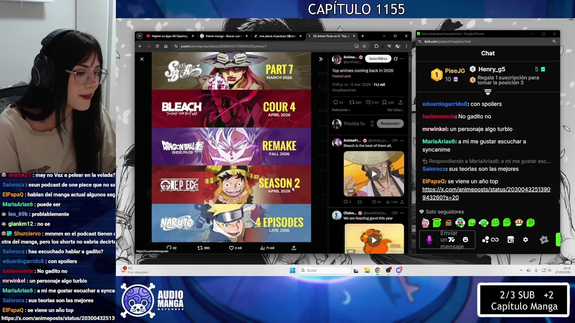Open the Relevante sort dropdown
The width and height of the screenshot is (575, 323).
click(x=341, y=110)
